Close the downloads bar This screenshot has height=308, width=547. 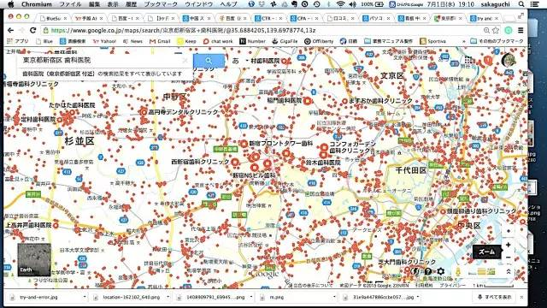[x=521, y=297]
